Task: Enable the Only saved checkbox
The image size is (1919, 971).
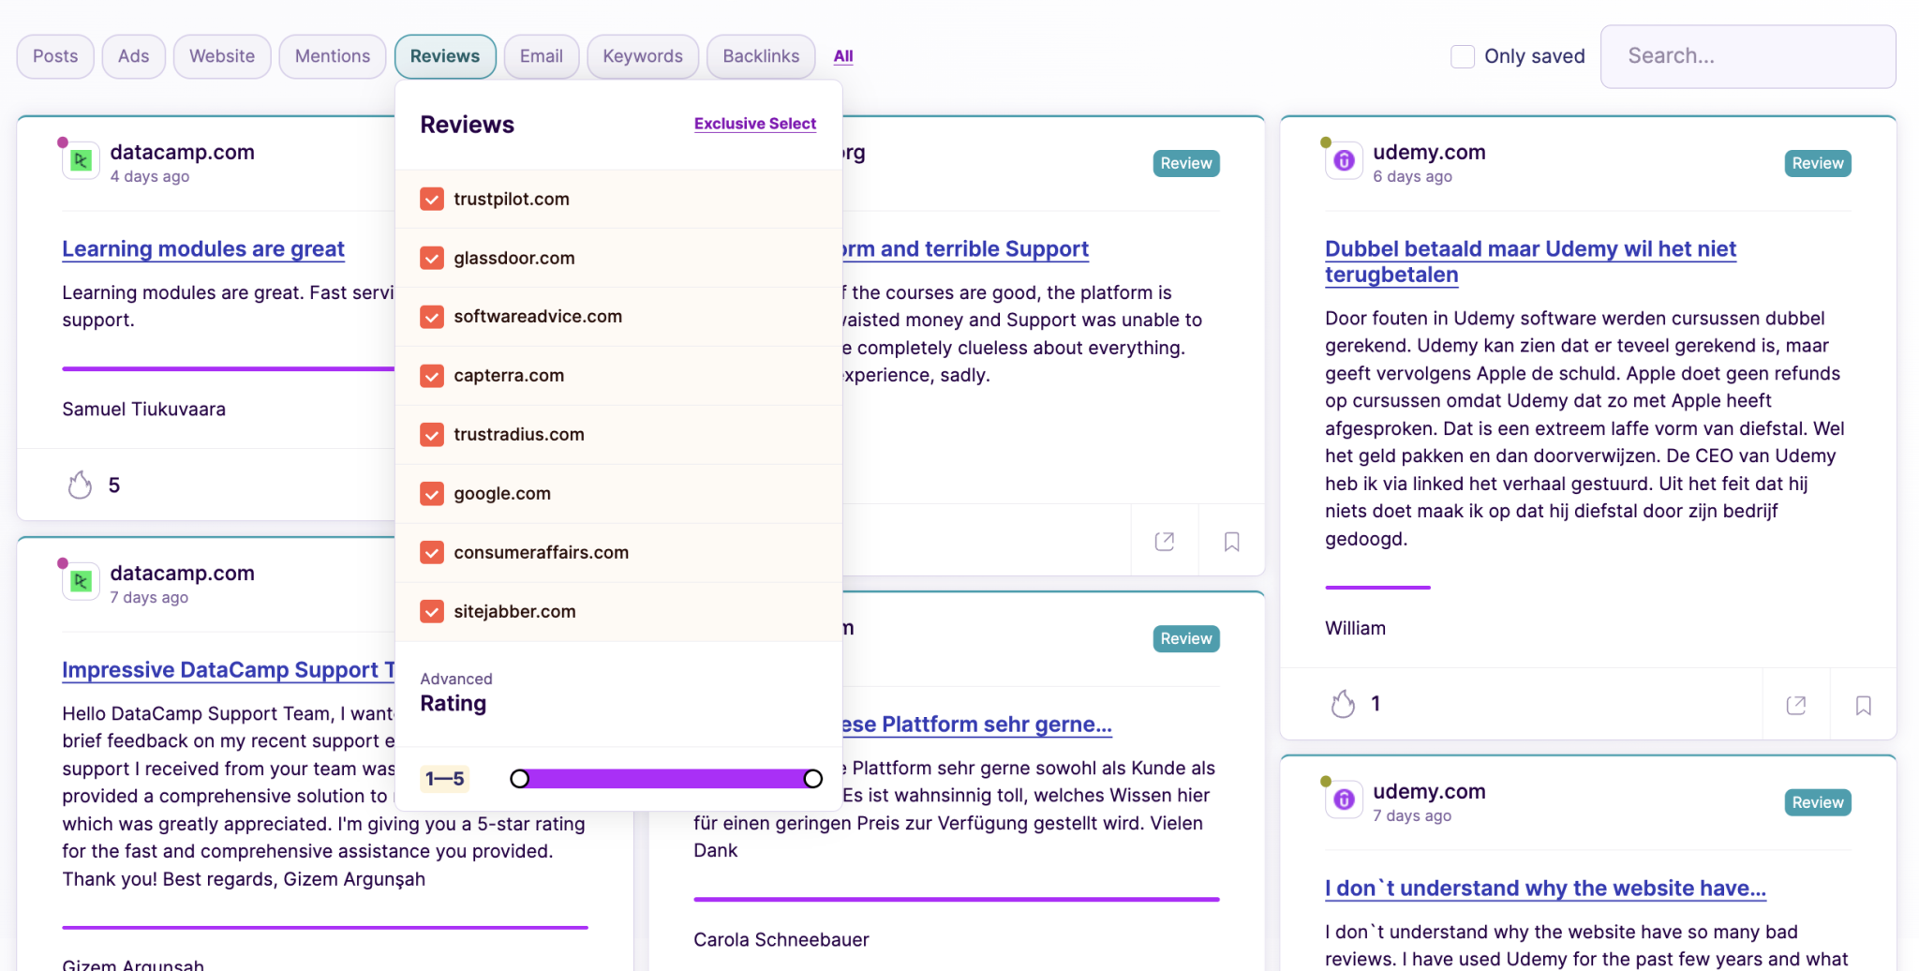Action: 1462,56
